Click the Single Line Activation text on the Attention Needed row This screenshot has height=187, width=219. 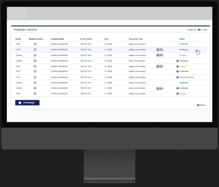click(x=137, y=77)
